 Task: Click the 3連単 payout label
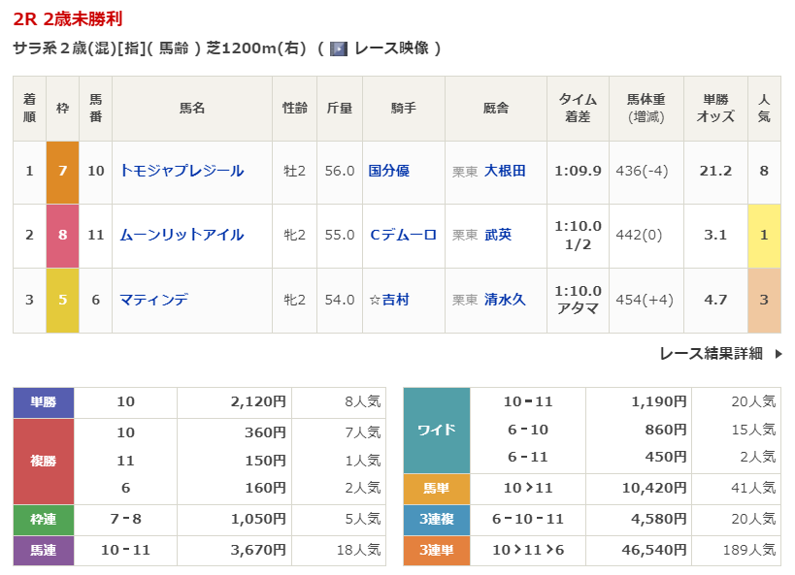pos(436,550)
